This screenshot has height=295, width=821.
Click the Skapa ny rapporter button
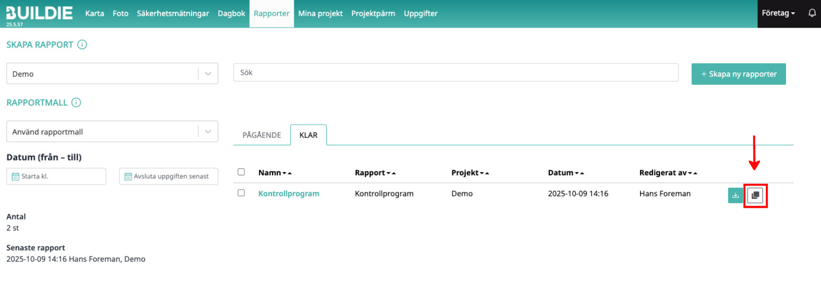[x=738, y=74]
